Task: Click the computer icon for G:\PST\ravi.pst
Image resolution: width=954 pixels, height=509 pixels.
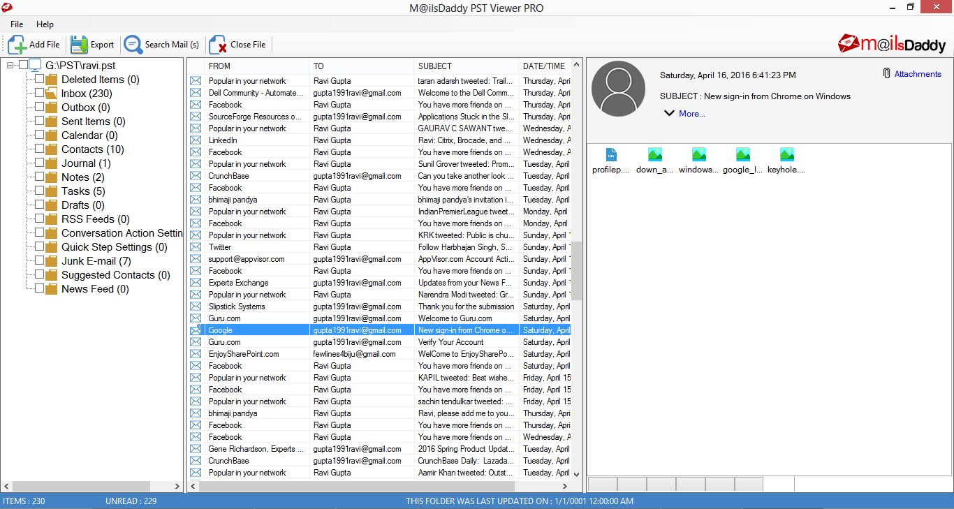Action: pos(35,66)
